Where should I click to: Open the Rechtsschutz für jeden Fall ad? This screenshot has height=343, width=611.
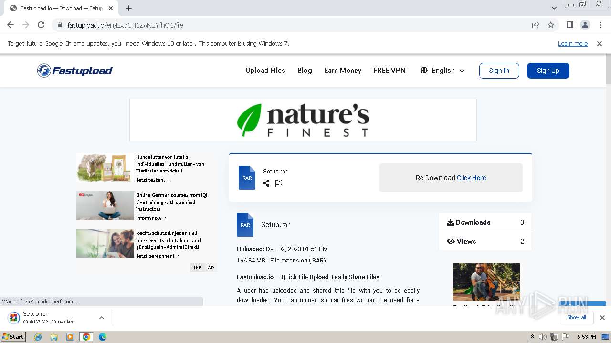tap(169, 240)
